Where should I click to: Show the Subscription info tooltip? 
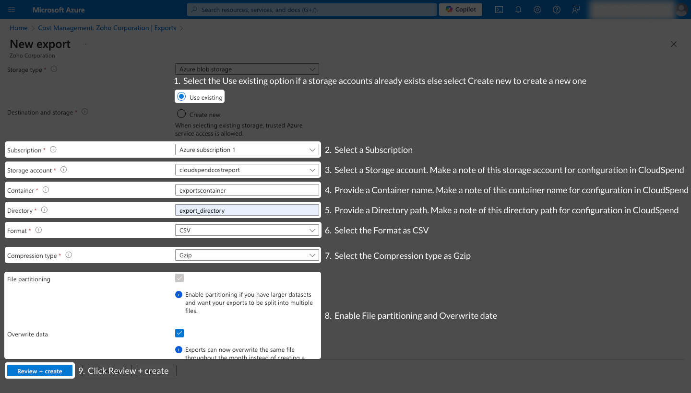coord(53,150)
